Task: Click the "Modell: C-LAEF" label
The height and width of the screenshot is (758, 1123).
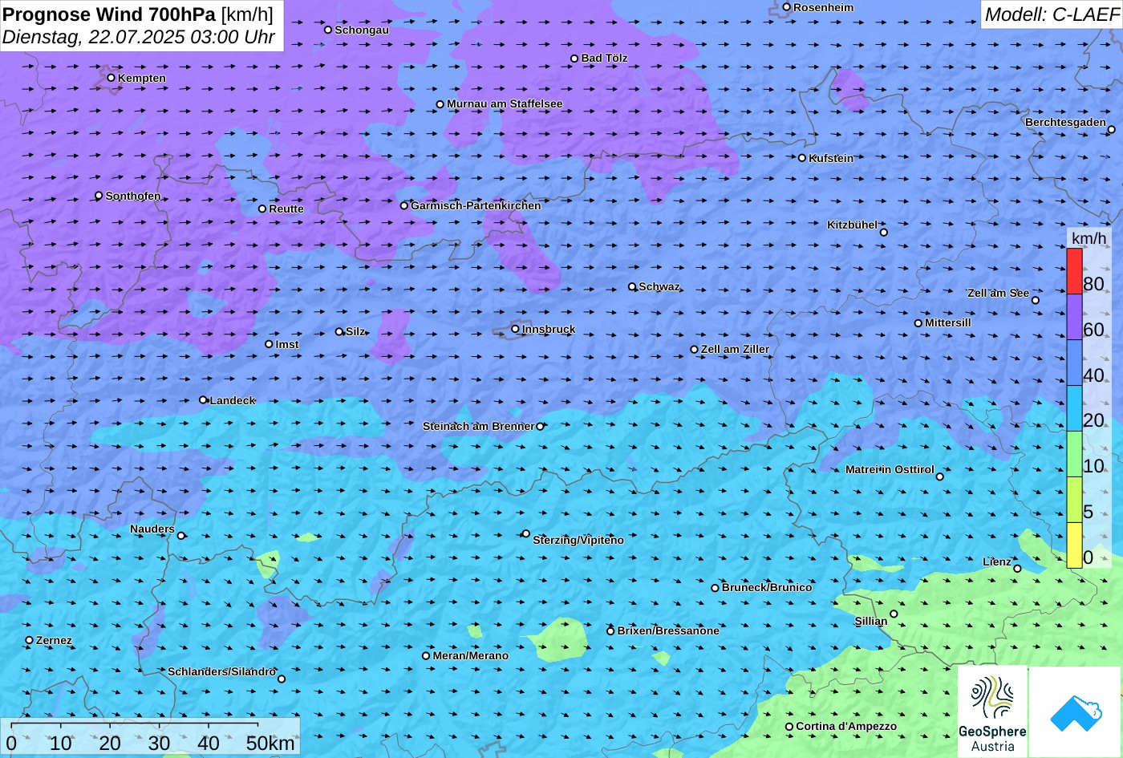Action: point(1052,14)
